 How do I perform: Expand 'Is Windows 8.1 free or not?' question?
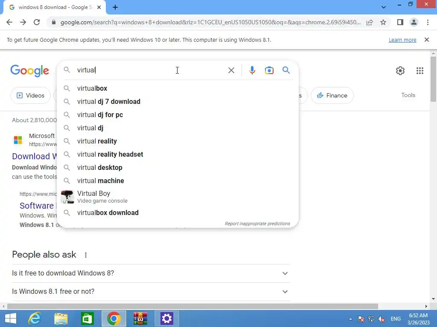[x=151, y=292]
